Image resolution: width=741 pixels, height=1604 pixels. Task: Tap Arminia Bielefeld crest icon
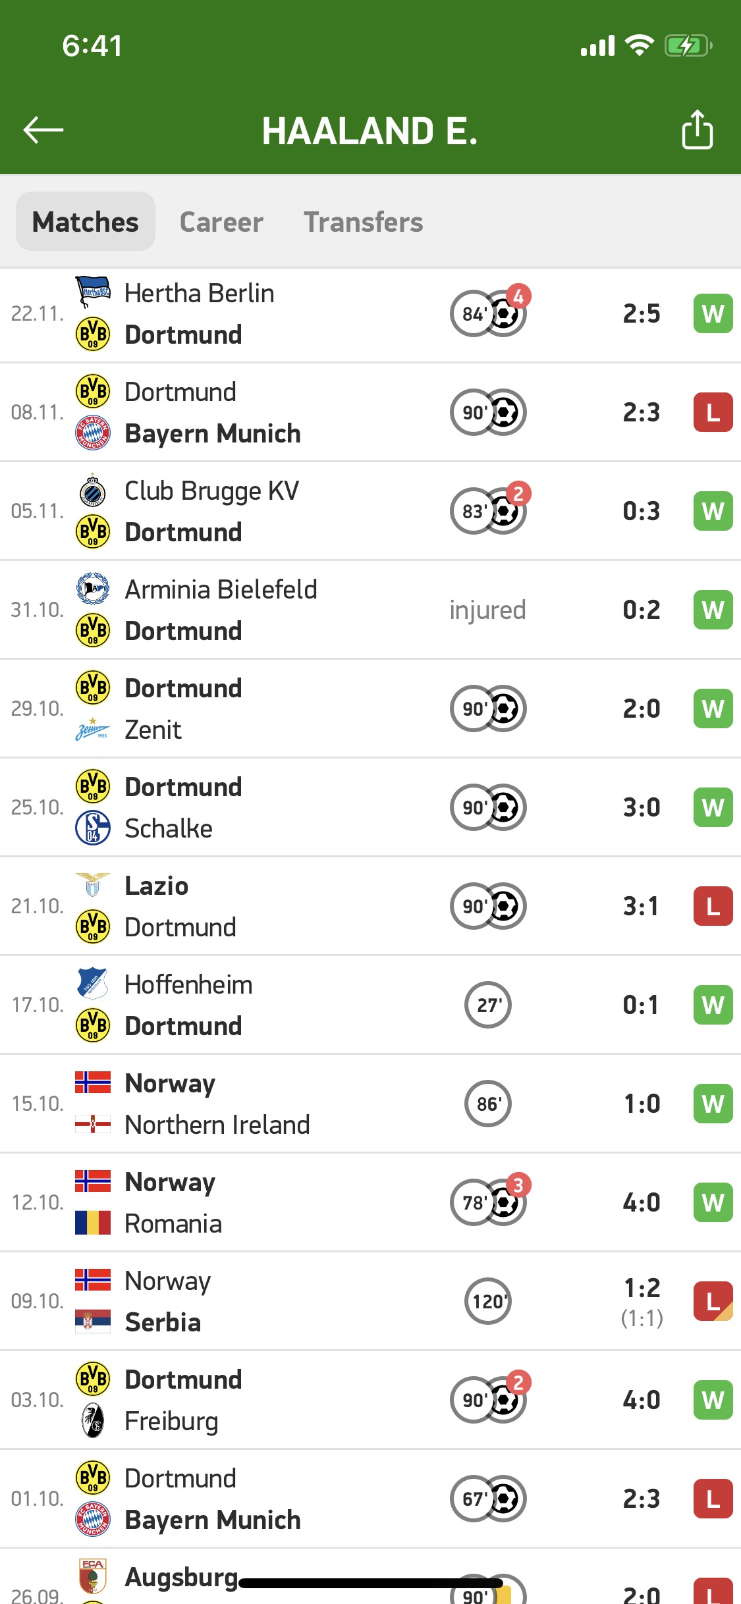[x=93, y=589]
